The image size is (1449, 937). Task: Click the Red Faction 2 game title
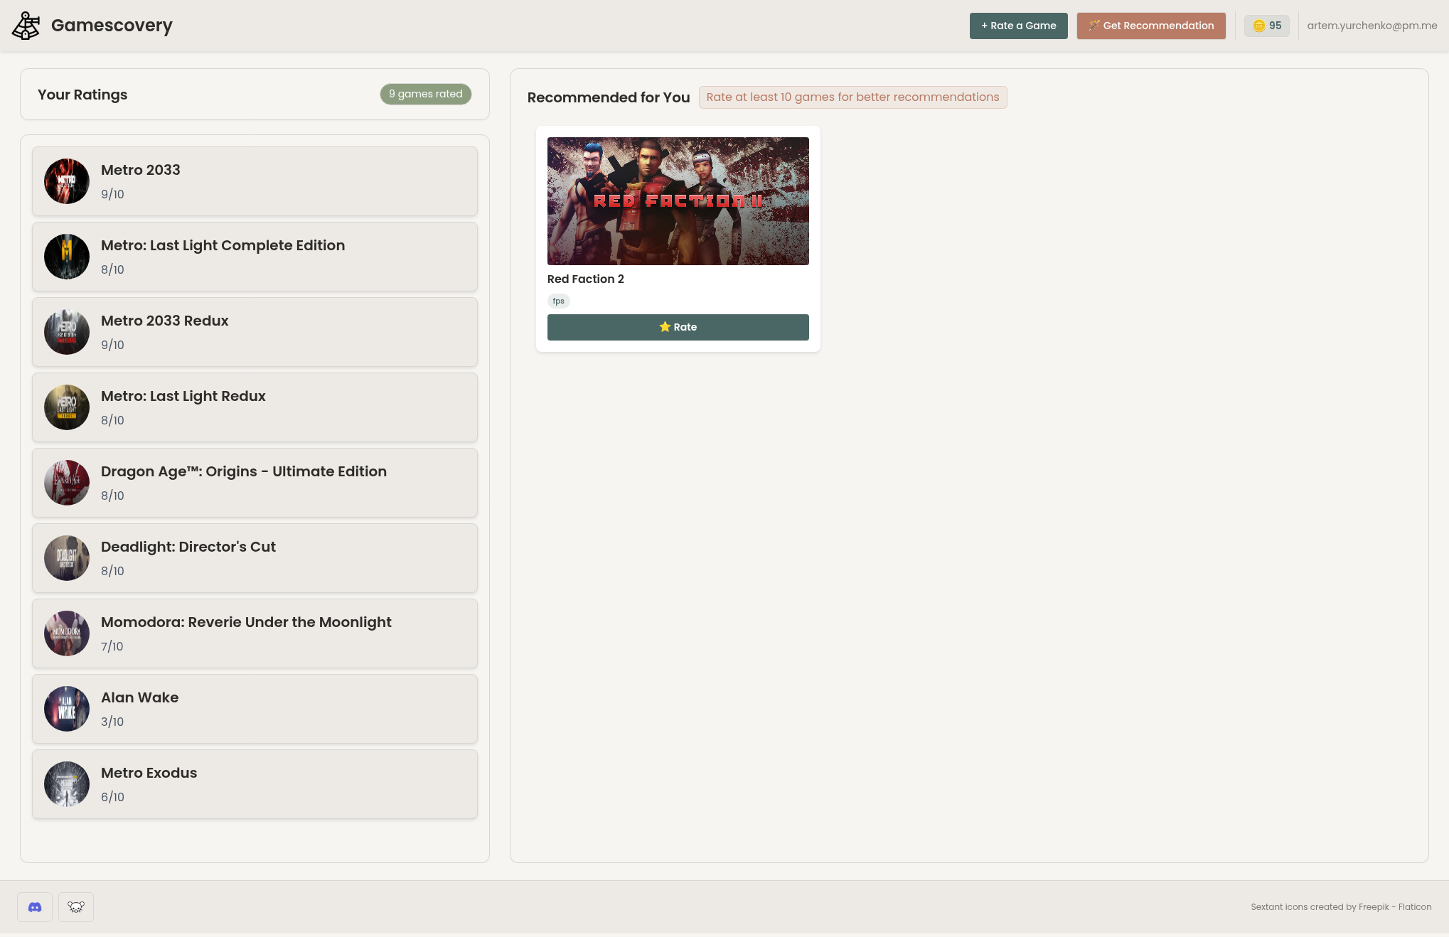click(x=585, y=279)
